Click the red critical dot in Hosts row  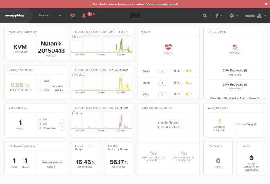[x=175, y=82]
